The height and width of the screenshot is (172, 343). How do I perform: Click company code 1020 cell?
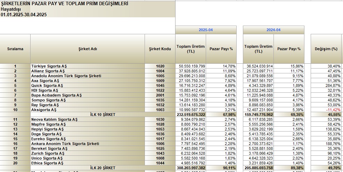(x=160, y=66)
